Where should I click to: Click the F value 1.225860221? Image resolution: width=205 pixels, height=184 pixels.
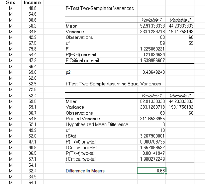(x=152, y=49)
